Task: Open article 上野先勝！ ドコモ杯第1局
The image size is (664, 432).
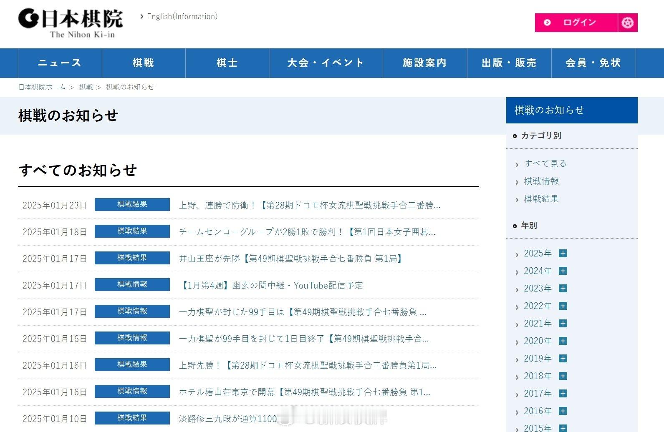Action: (x=308, y=366)
